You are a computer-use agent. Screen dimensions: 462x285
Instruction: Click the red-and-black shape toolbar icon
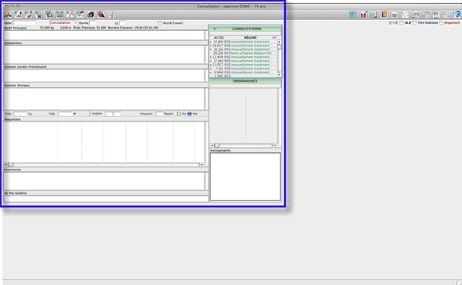(101, 15)
